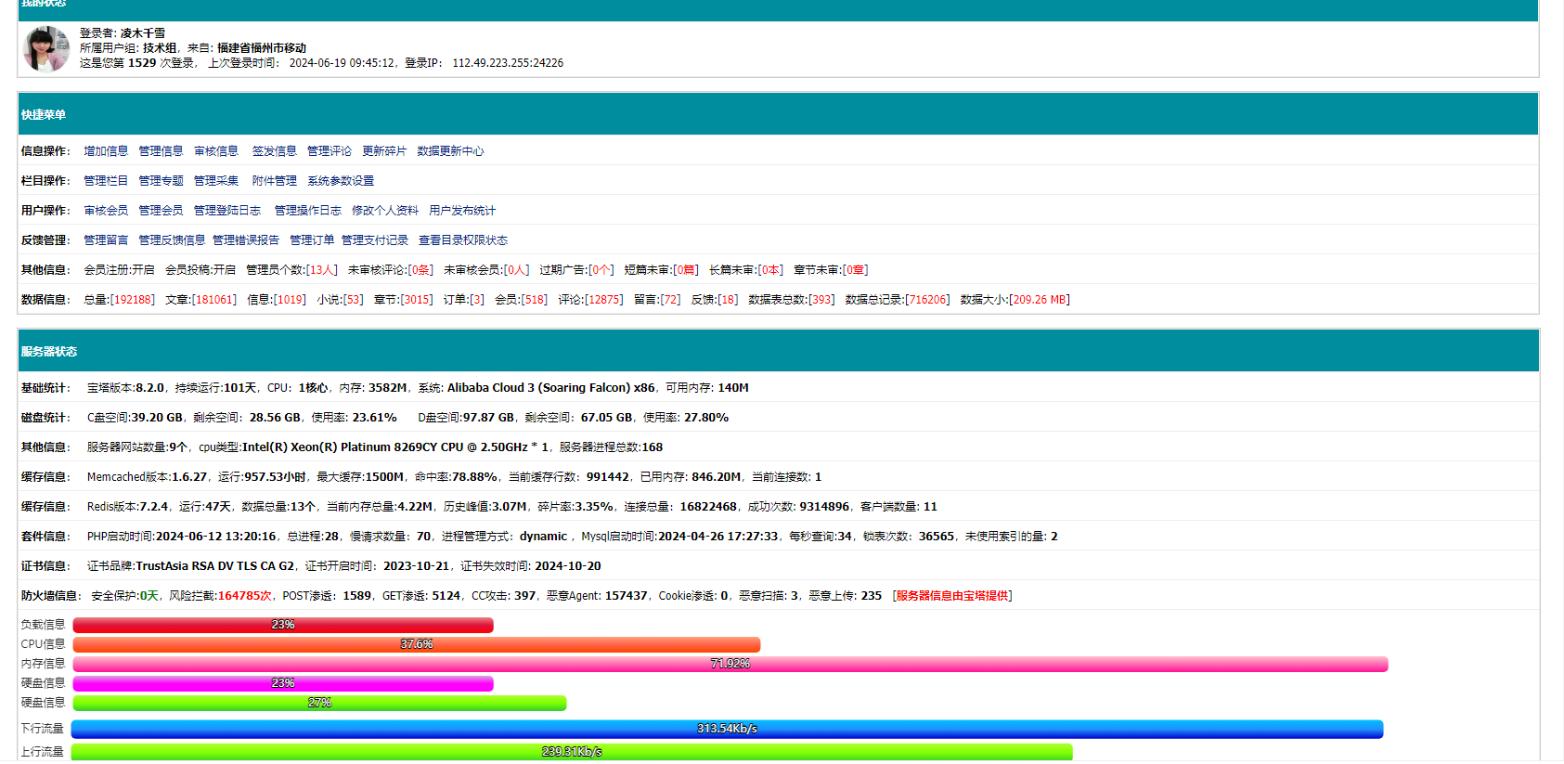View 管理操作日志
The image size is (1564, 764).
(307, 211)
